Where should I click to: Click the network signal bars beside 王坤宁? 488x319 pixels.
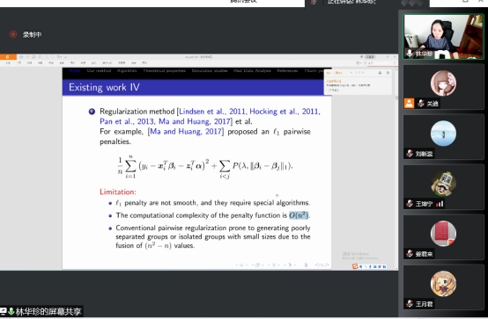tap(440, 204)
